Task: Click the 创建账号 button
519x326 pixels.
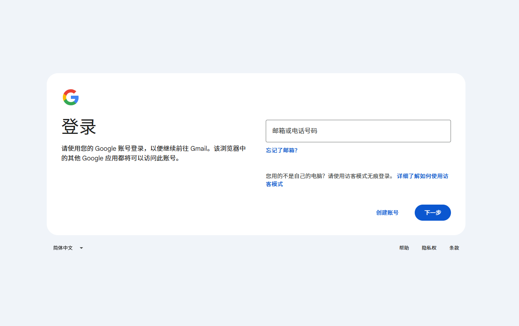Action: 387,213
